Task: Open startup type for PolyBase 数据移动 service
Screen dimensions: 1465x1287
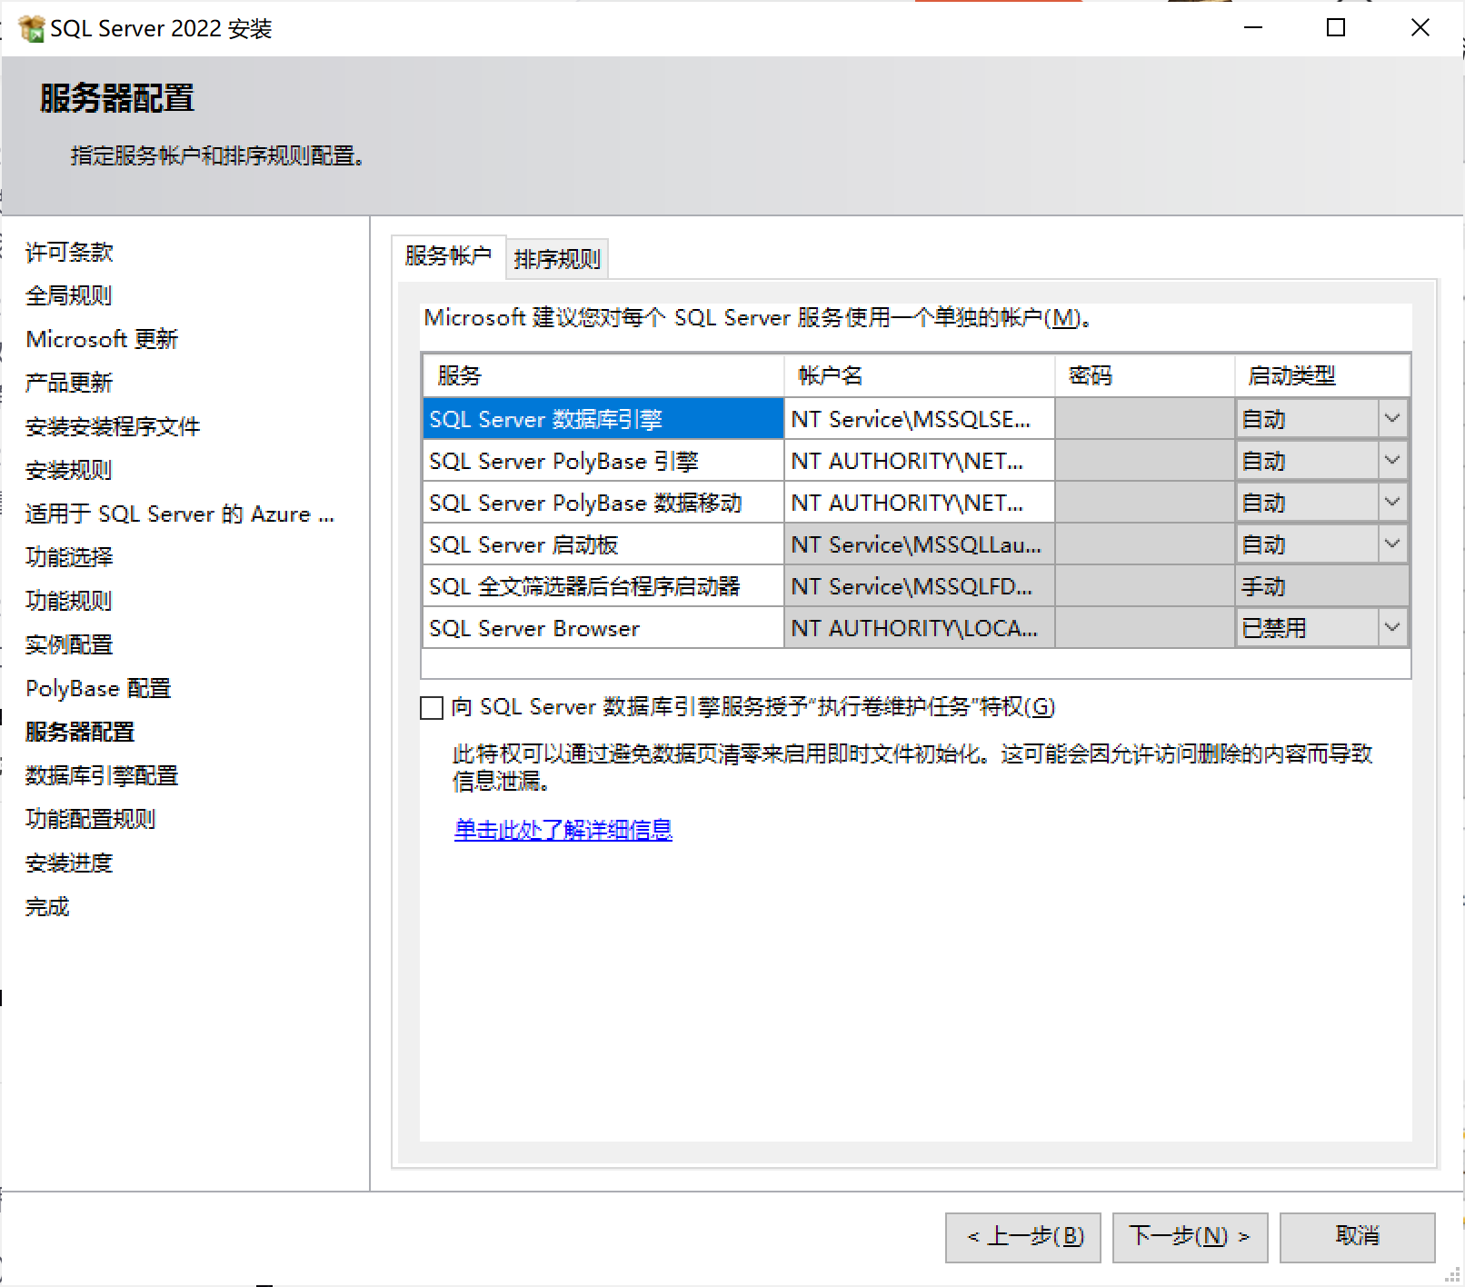Action: click(x=1391, y=503)
